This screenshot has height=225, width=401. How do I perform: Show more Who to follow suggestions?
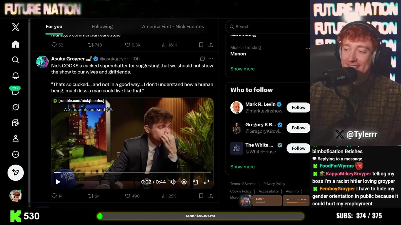click(x=242, y=167)
